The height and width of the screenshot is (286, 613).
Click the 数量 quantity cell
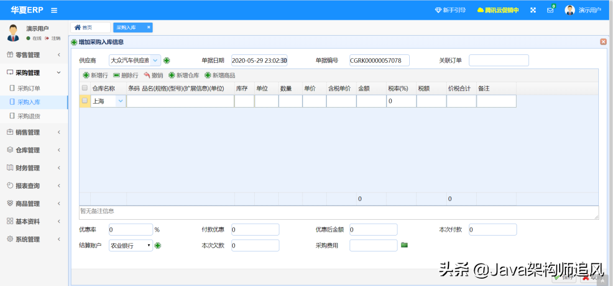pos(291,101)
